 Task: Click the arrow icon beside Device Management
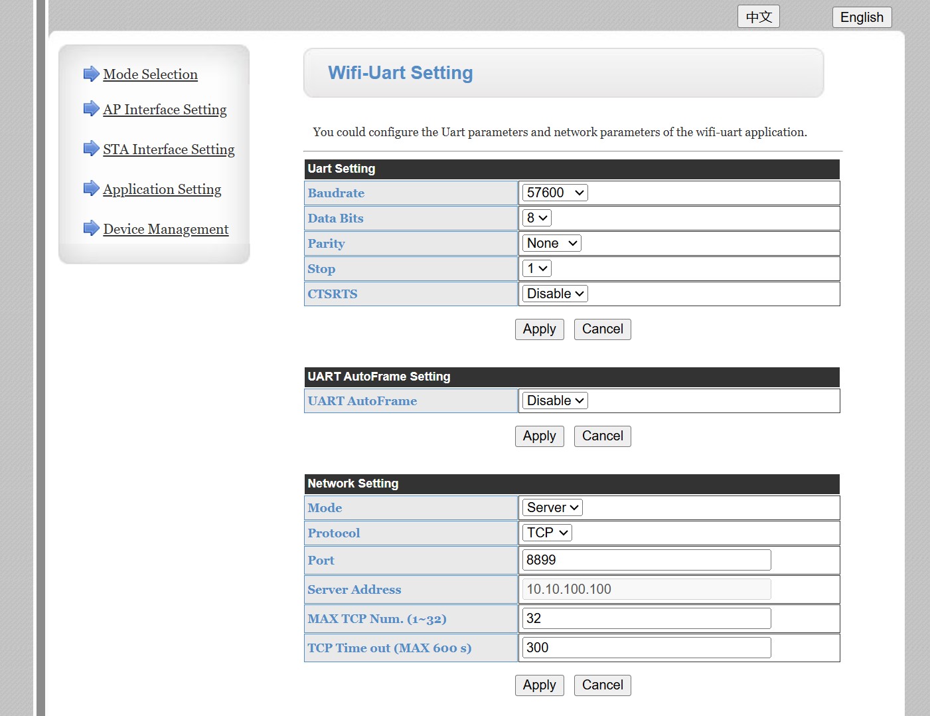pos(91,228)
